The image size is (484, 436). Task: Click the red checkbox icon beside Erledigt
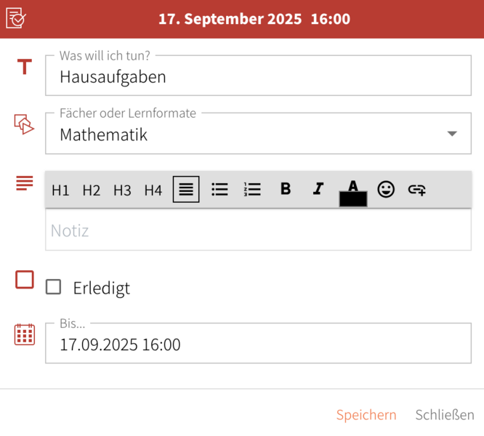click(25, 280)
